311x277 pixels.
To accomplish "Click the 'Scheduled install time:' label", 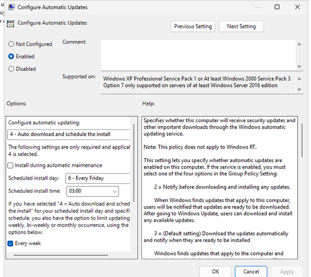I will pos(35,191).
